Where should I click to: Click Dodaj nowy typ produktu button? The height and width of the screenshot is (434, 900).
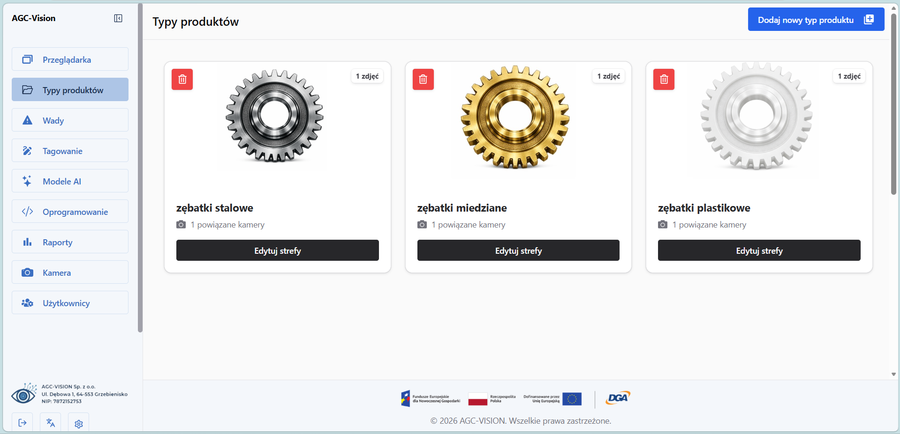(816, 20)
